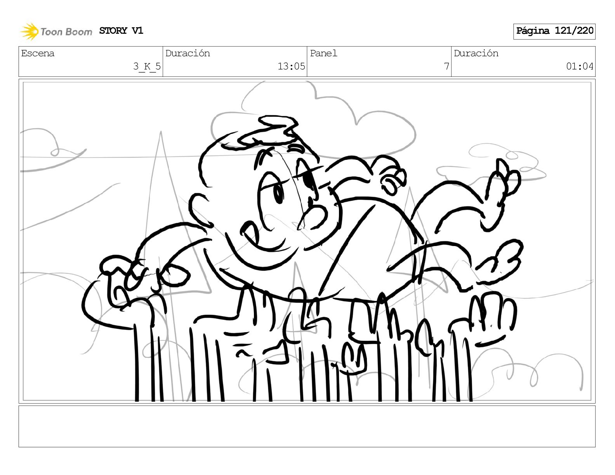
Task: Select the STORY V1 title text
Action: pos(121,31)
